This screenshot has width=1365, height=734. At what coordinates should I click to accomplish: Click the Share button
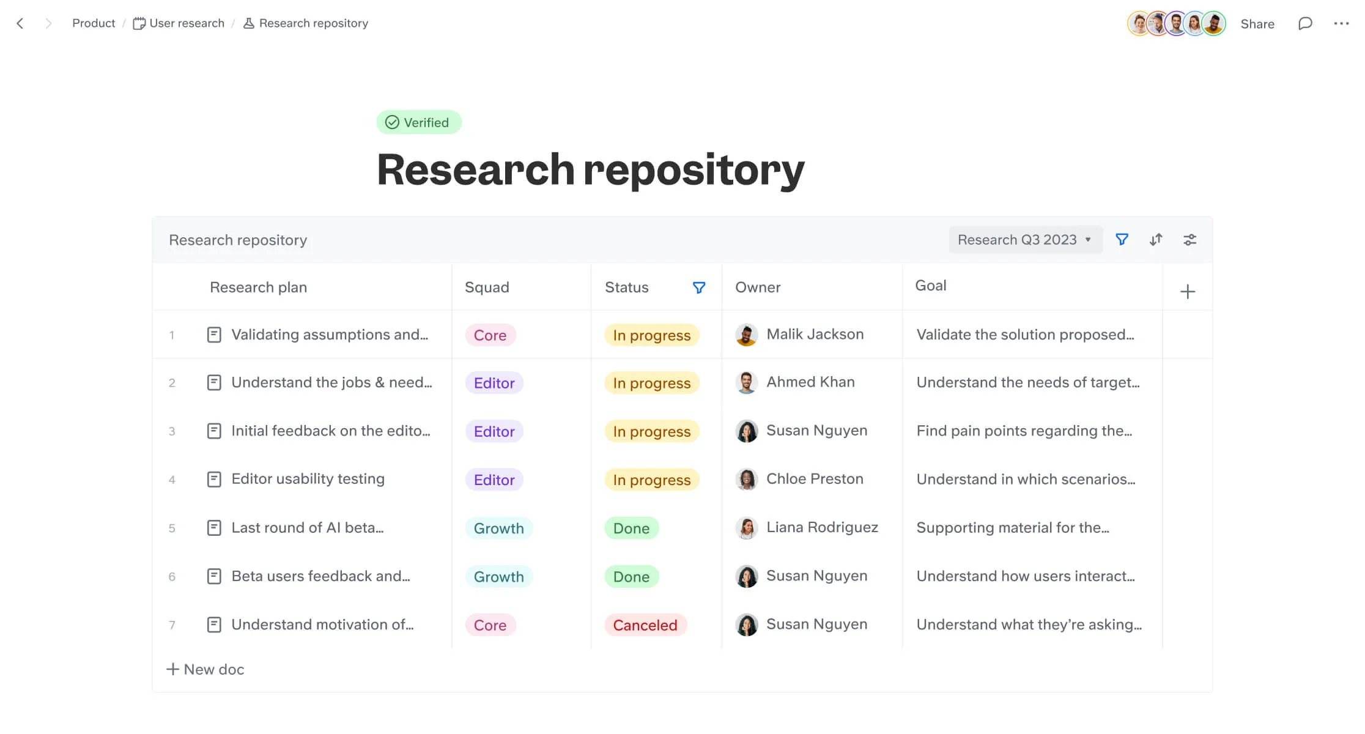[1257, 24]
